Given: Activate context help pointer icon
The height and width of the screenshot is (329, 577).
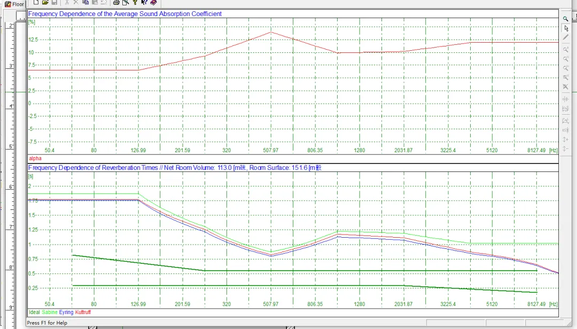Looking at the screenshot, I should pos(144,2).
